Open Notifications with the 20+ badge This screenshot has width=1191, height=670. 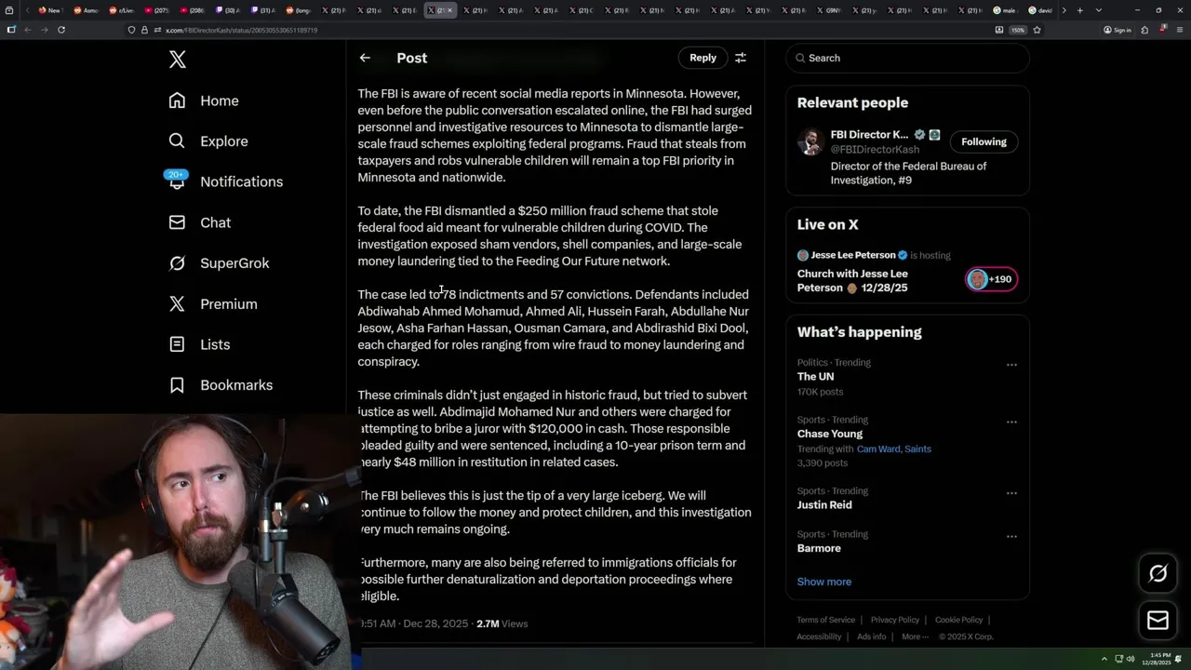tap(225, 181)
